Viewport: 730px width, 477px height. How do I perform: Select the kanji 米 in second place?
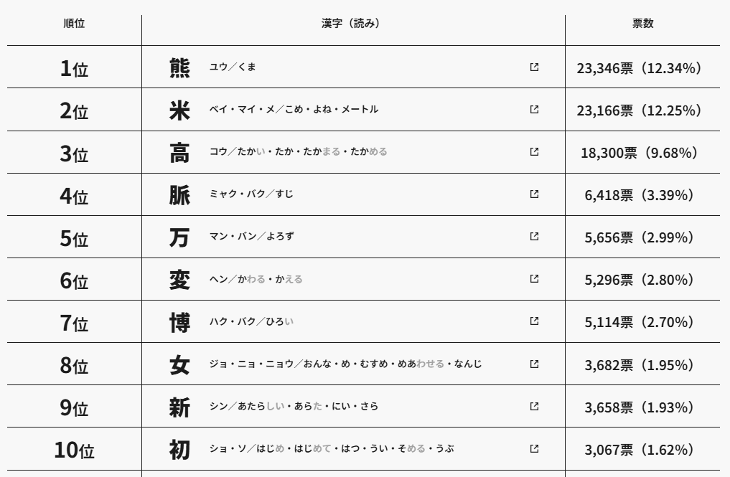[x=179, y=110]
